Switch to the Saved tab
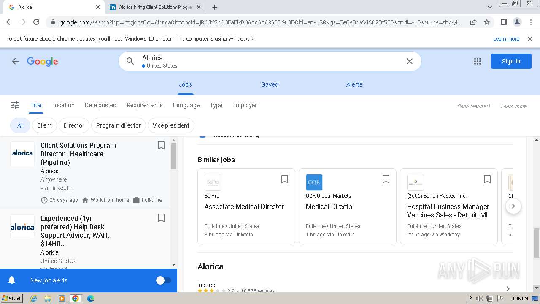The height and width of the screenshot is (304, 540). click(270, 84)
